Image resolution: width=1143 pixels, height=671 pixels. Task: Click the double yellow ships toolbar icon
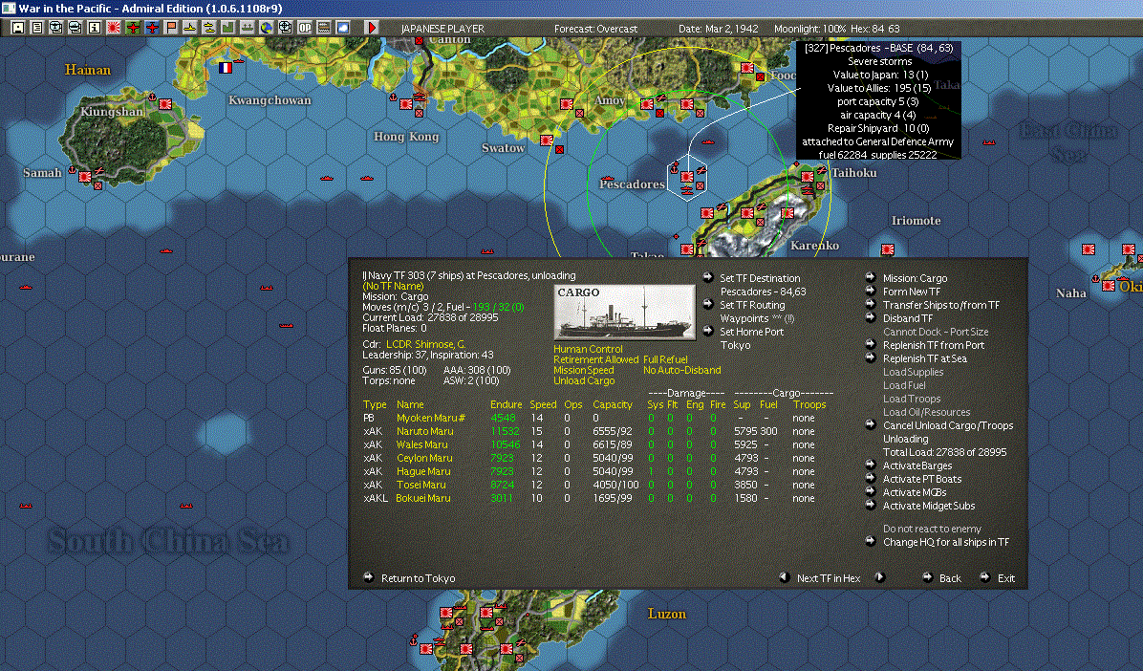coord(208,28)
